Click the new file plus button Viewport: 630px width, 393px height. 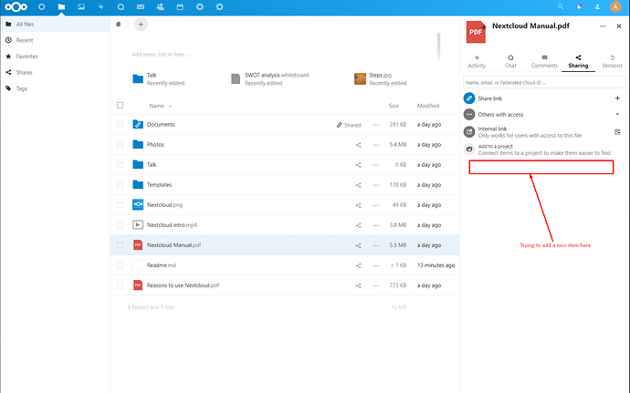coord(141,24)
